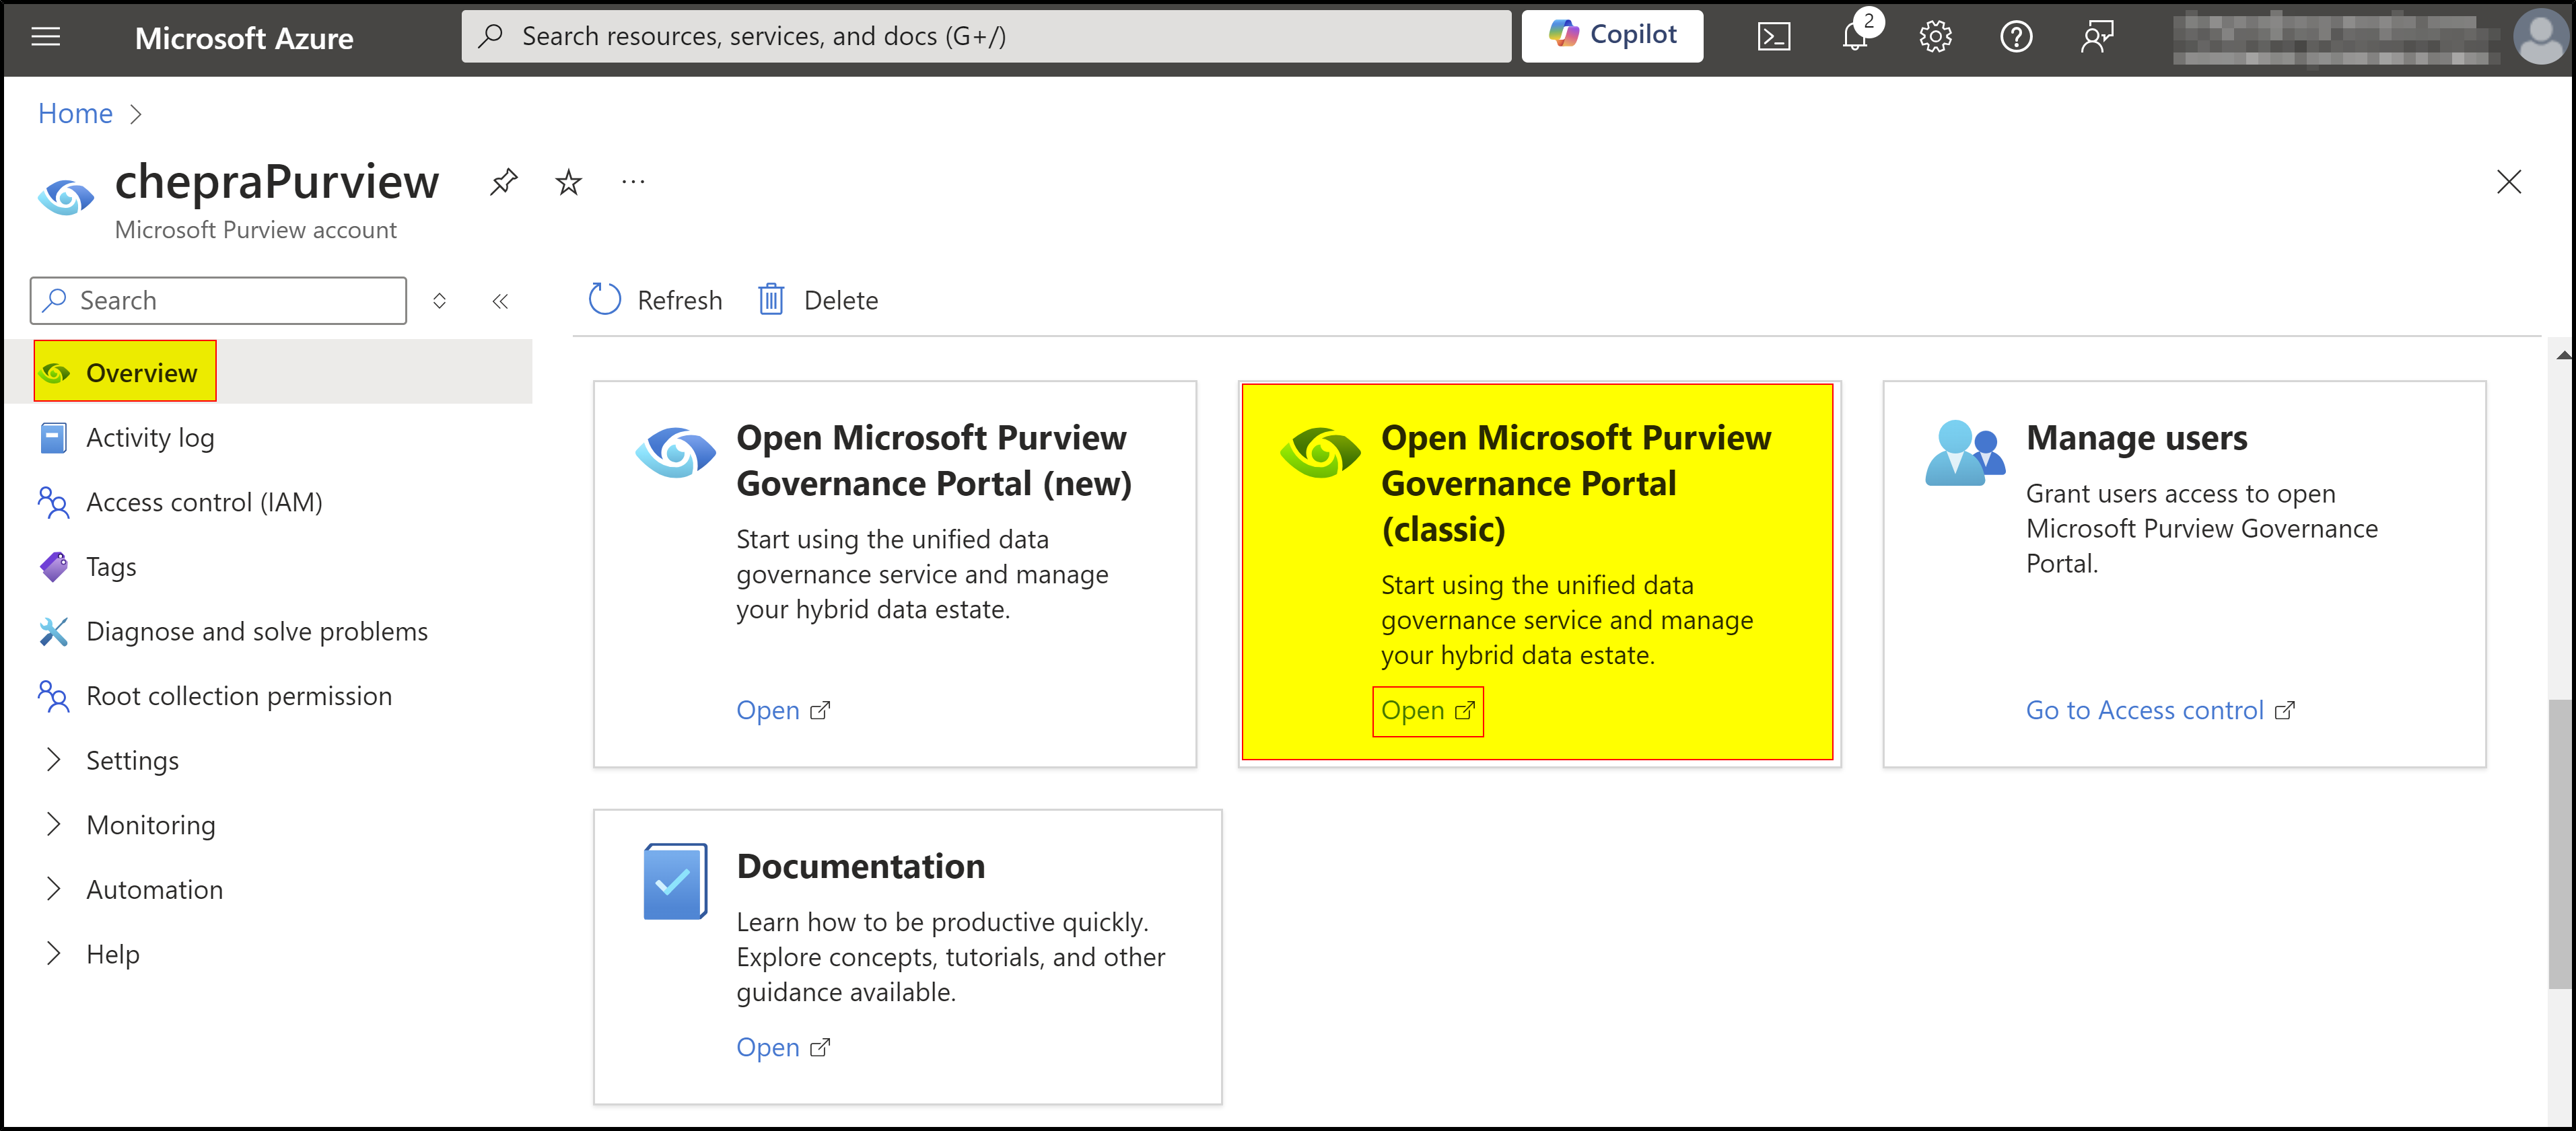Screen dimensions: 2576x1131
Task: Click Documentation book icon
Action: click(x=676, y=881)
